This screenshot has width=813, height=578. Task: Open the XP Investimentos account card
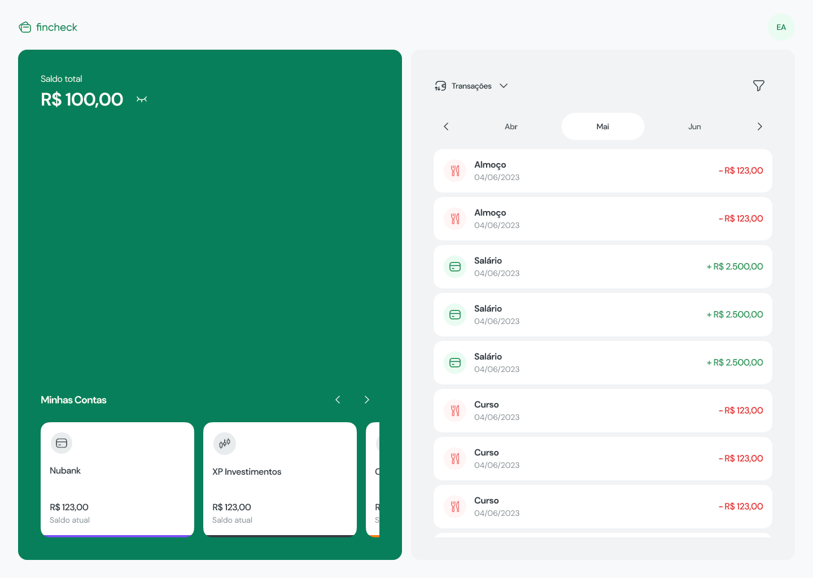click(280, 479)
